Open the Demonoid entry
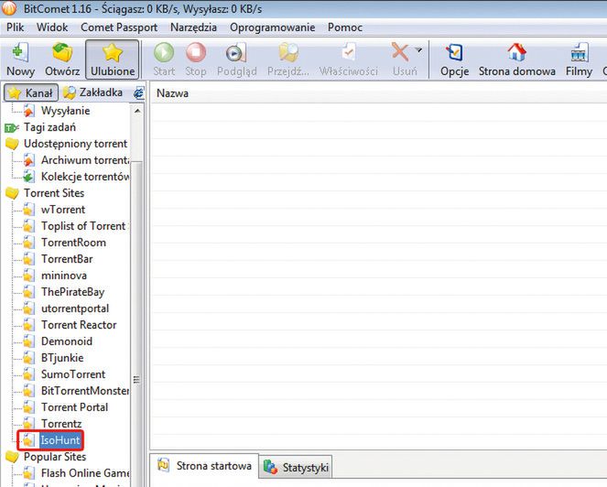Viewport: 607px width, 487px height. (67, 341)
